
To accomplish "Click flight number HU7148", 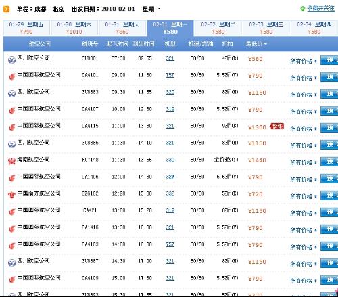I will click(90, 160).
